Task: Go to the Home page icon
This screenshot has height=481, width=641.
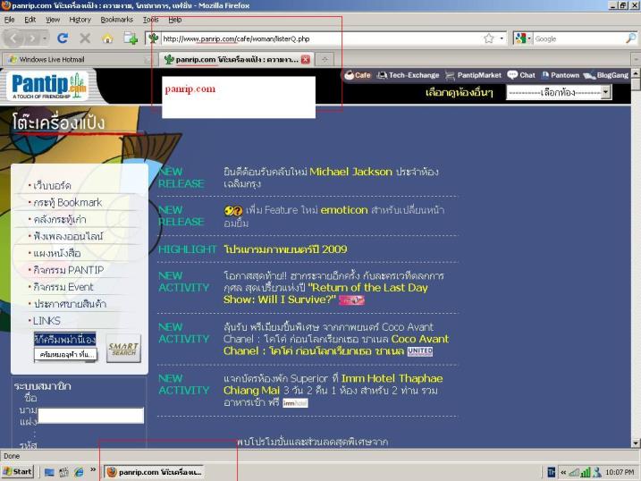Action: coord(107,38)
